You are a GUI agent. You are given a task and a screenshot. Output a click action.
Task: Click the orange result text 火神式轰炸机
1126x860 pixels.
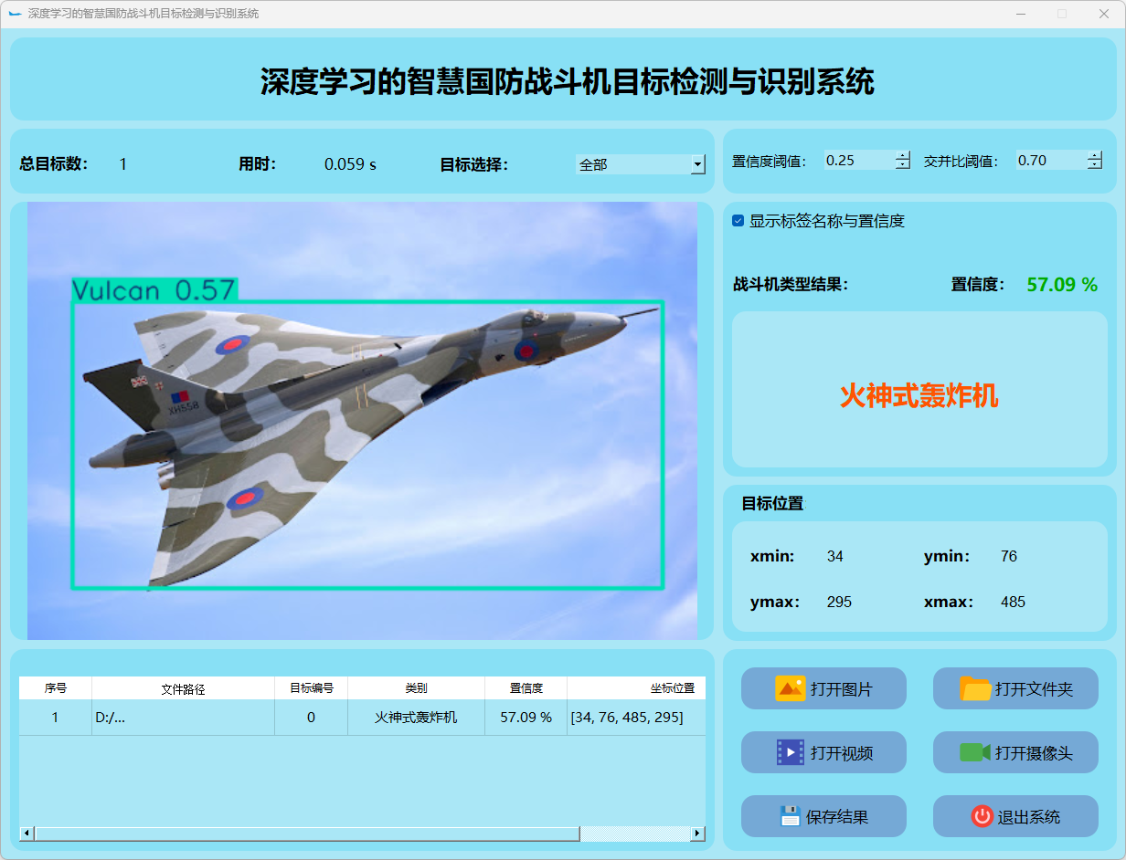(x=919, y=395)
